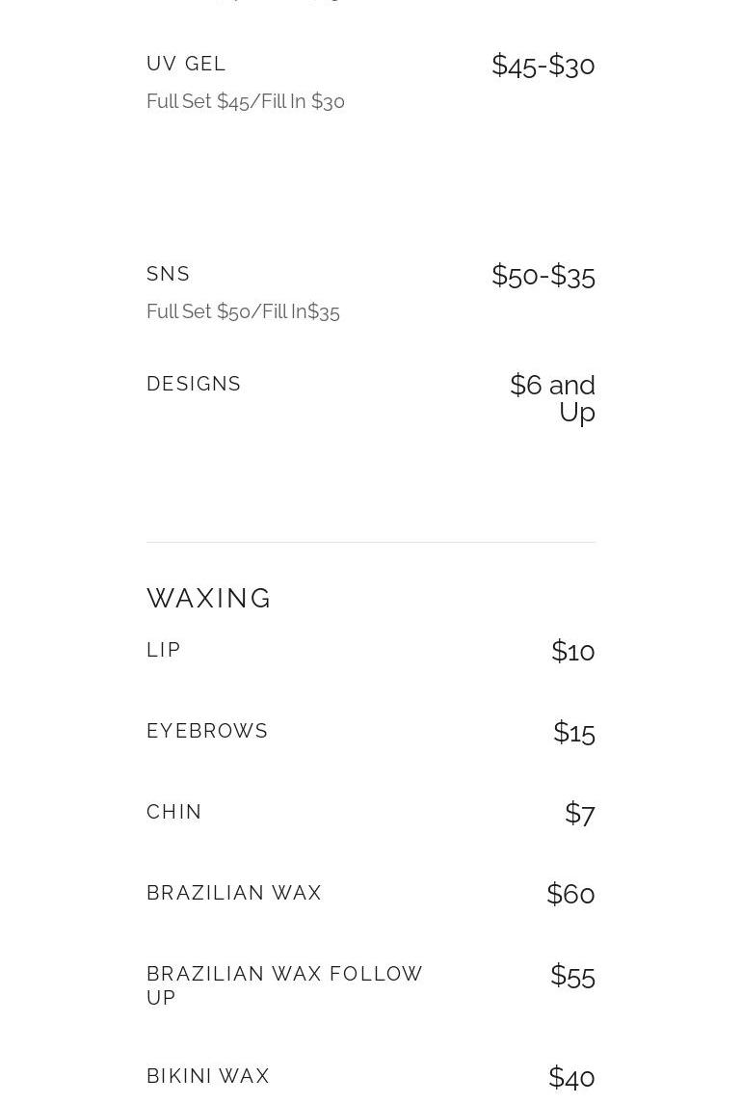This screenshot has width=742, height=1104.
Task: Select the $15 eyebrows price
Action: pos(573,733)
